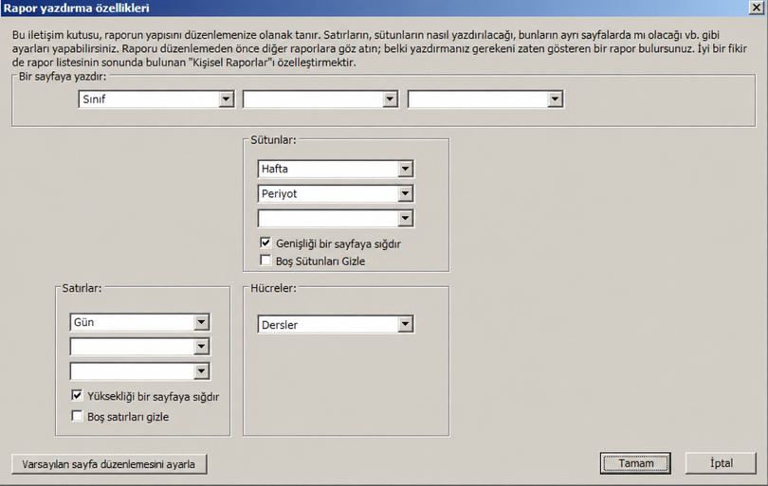
Task: Check the Boş satırları gizle option
Action: [77, 416]
